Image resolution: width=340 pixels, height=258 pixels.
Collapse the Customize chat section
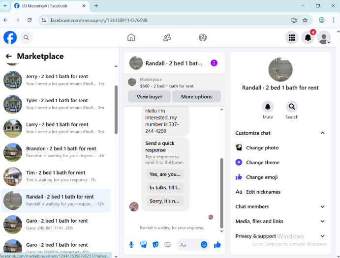click(279, 133)
